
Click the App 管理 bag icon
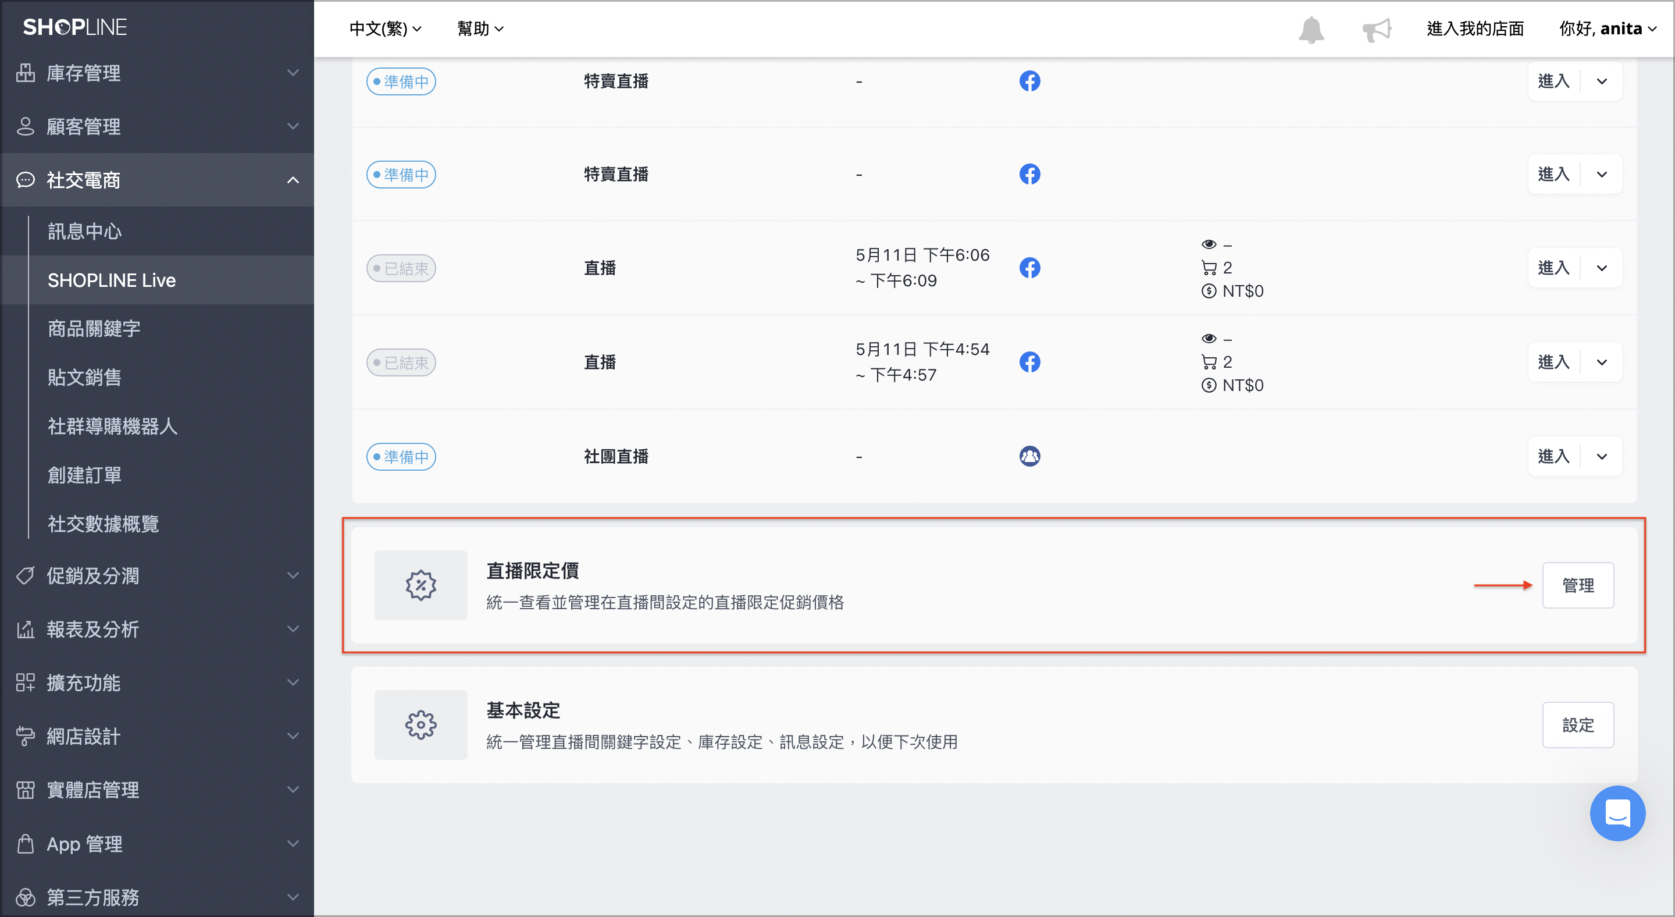(x=26, y=844)
